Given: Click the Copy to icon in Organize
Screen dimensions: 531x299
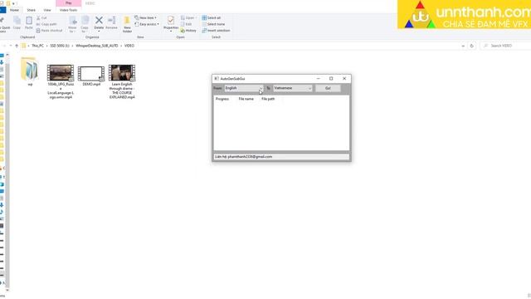Looking at the screenshot, I should 85,24.
